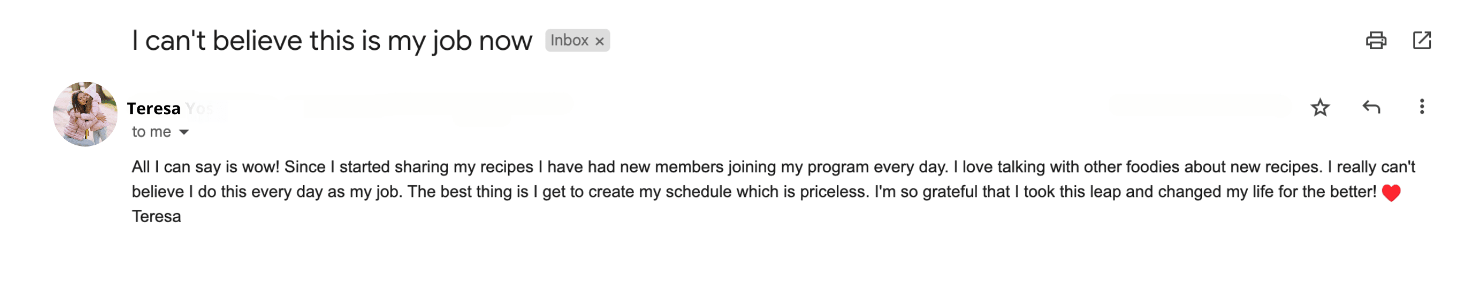Viewport: 1468px width, 293px height.
Task: Click the body line starting "believe I do this"
Action: [753, 192]
